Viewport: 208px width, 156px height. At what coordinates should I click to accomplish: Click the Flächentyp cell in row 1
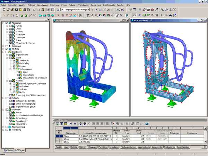pyautogui.click(x=71, y=136)
